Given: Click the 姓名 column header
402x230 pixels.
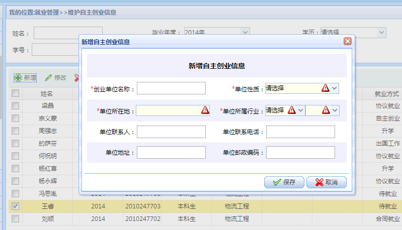Looking at the screenshot, I should pyautogui.click(x=47, y=94).
